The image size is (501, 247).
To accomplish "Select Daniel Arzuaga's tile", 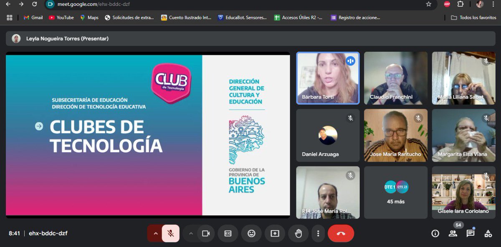I will 328,136.
